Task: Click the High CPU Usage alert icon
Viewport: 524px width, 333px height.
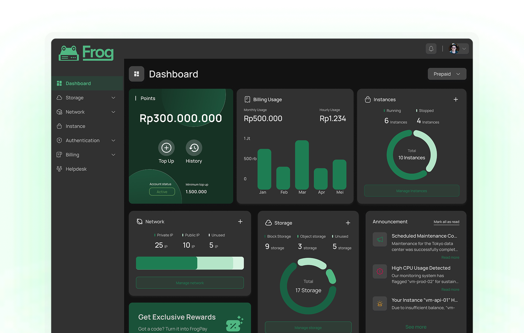Action: (380, 272)
